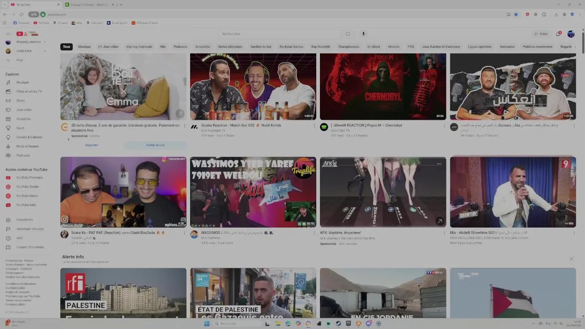Switch to the second browser tab
This screenshot has width=585, height=329.
(x=89, y=5)
